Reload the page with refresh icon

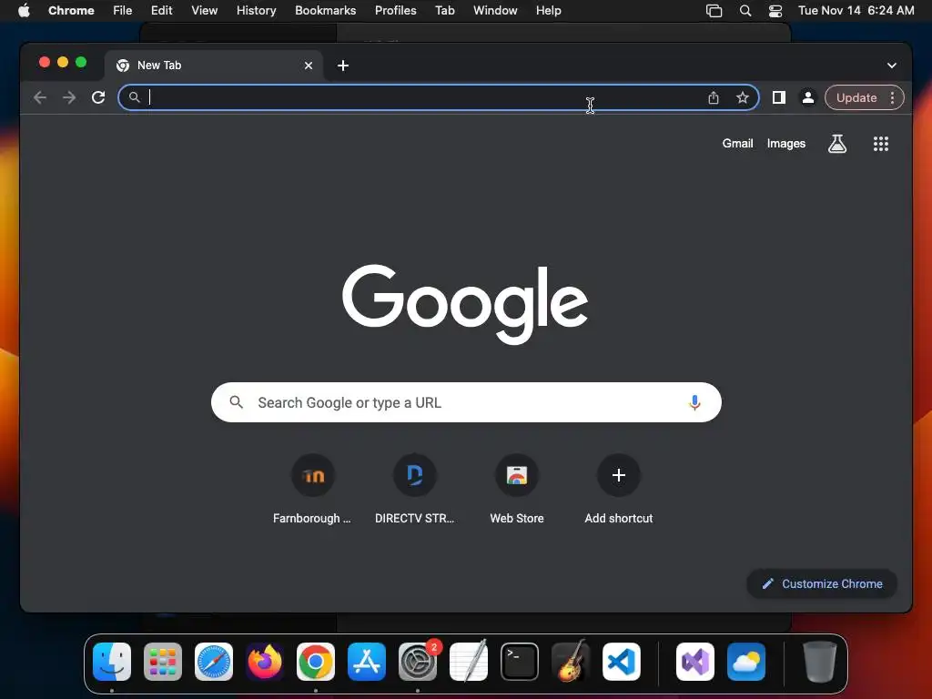[98, 97]
